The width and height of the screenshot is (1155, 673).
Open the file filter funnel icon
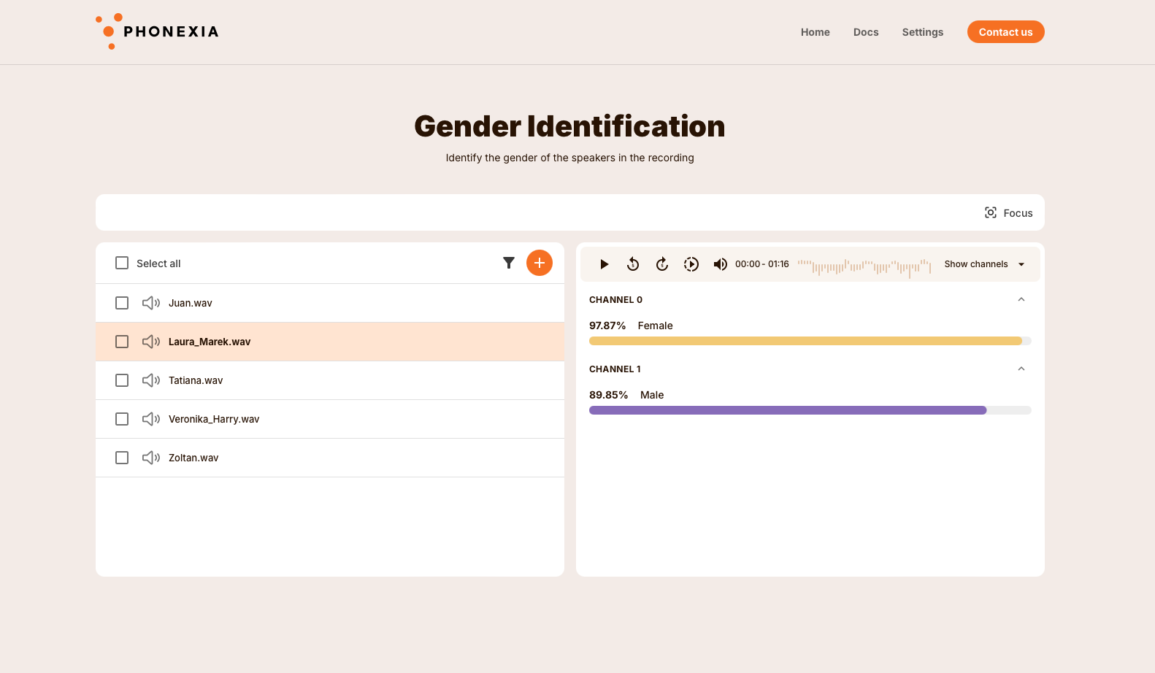tap(509, 263)
